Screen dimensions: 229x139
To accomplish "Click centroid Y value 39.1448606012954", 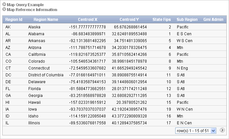I will (x=129, y=82).
